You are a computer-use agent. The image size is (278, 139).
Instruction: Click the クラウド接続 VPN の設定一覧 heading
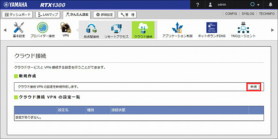[49, 97]
